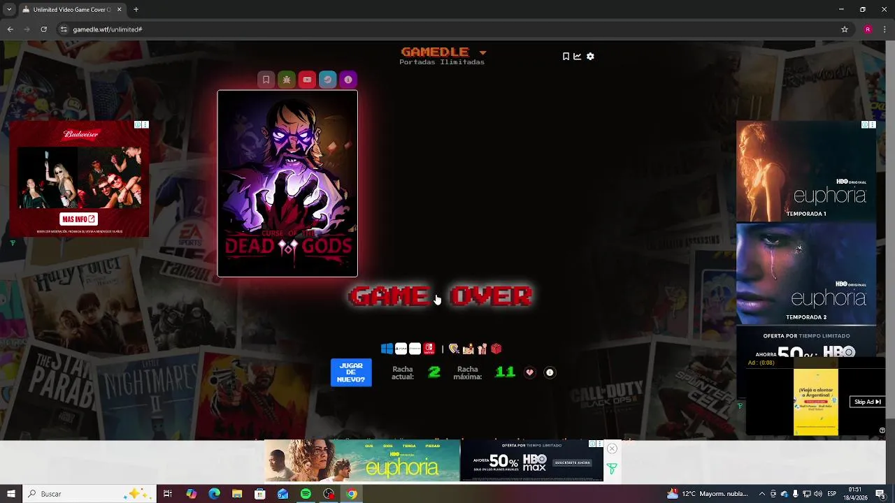Image resolution: width=895 pixels, height=503 pixels.
Task: Open the taskbar weather widget
Action: click(707, 494)
